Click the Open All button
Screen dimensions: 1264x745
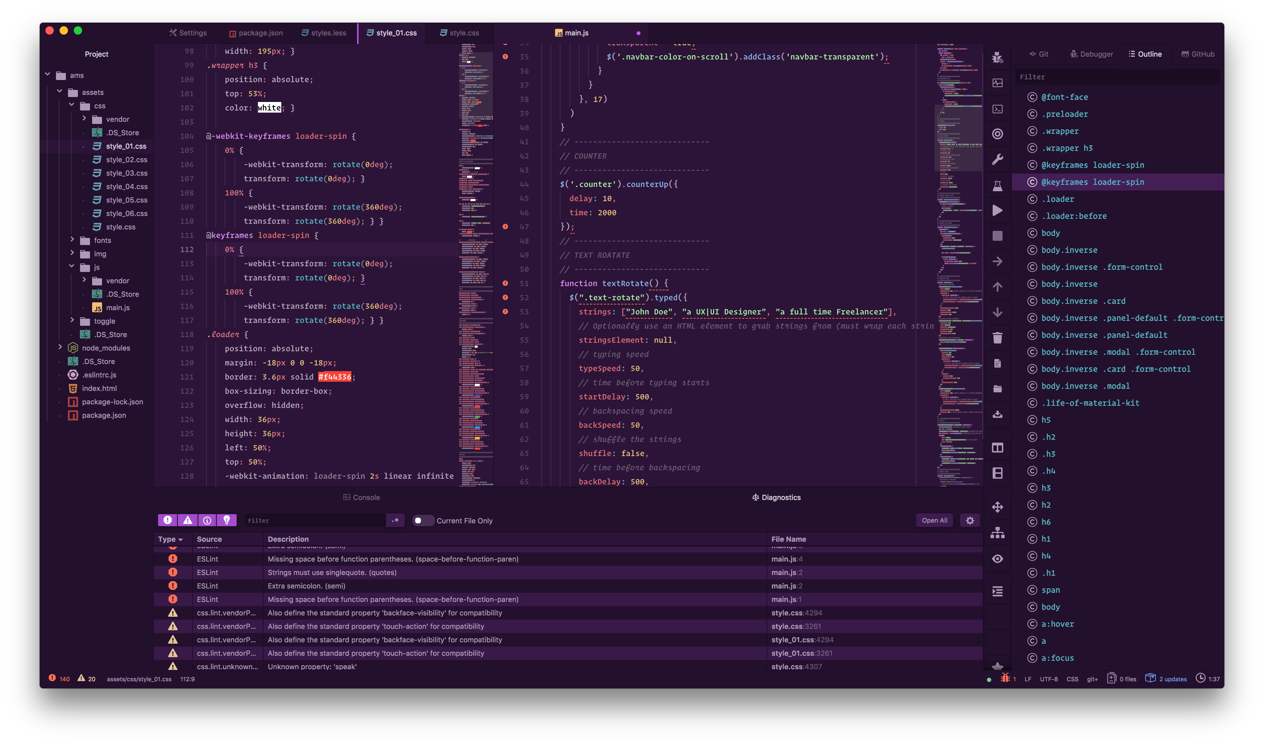coord(934,521)
